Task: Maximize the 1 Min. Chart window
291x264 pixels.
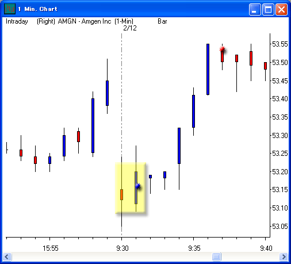Action: (x=268, y=9)
